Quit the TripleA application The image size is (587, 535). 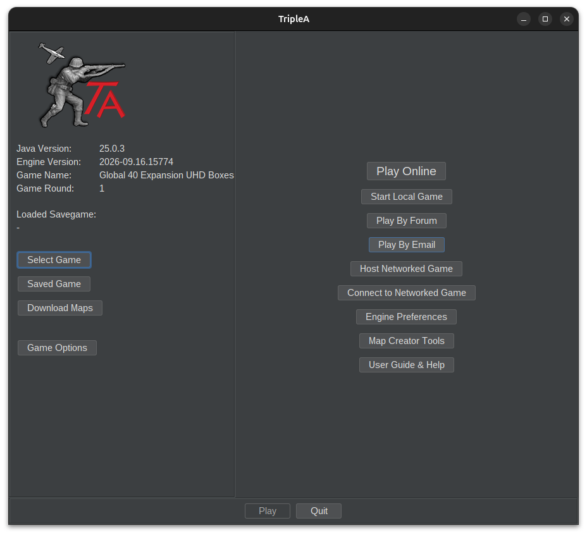319,511
